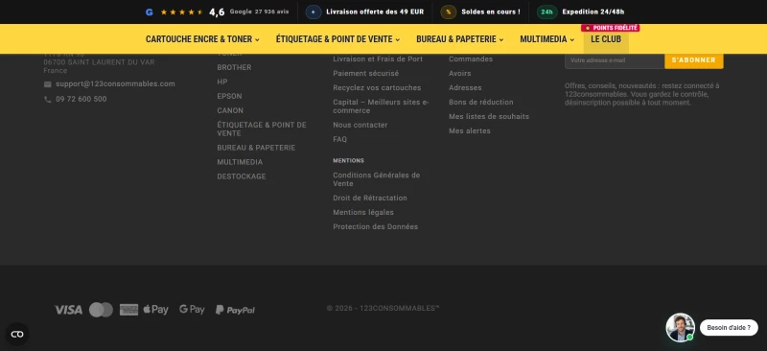Open the accessibility widget round button
The image size is (767, 351).
(x=17, y=335)
